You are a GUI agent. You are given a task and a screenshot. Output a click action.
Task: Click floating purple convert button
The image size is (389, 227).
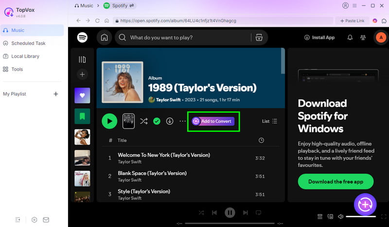point(365,205)
